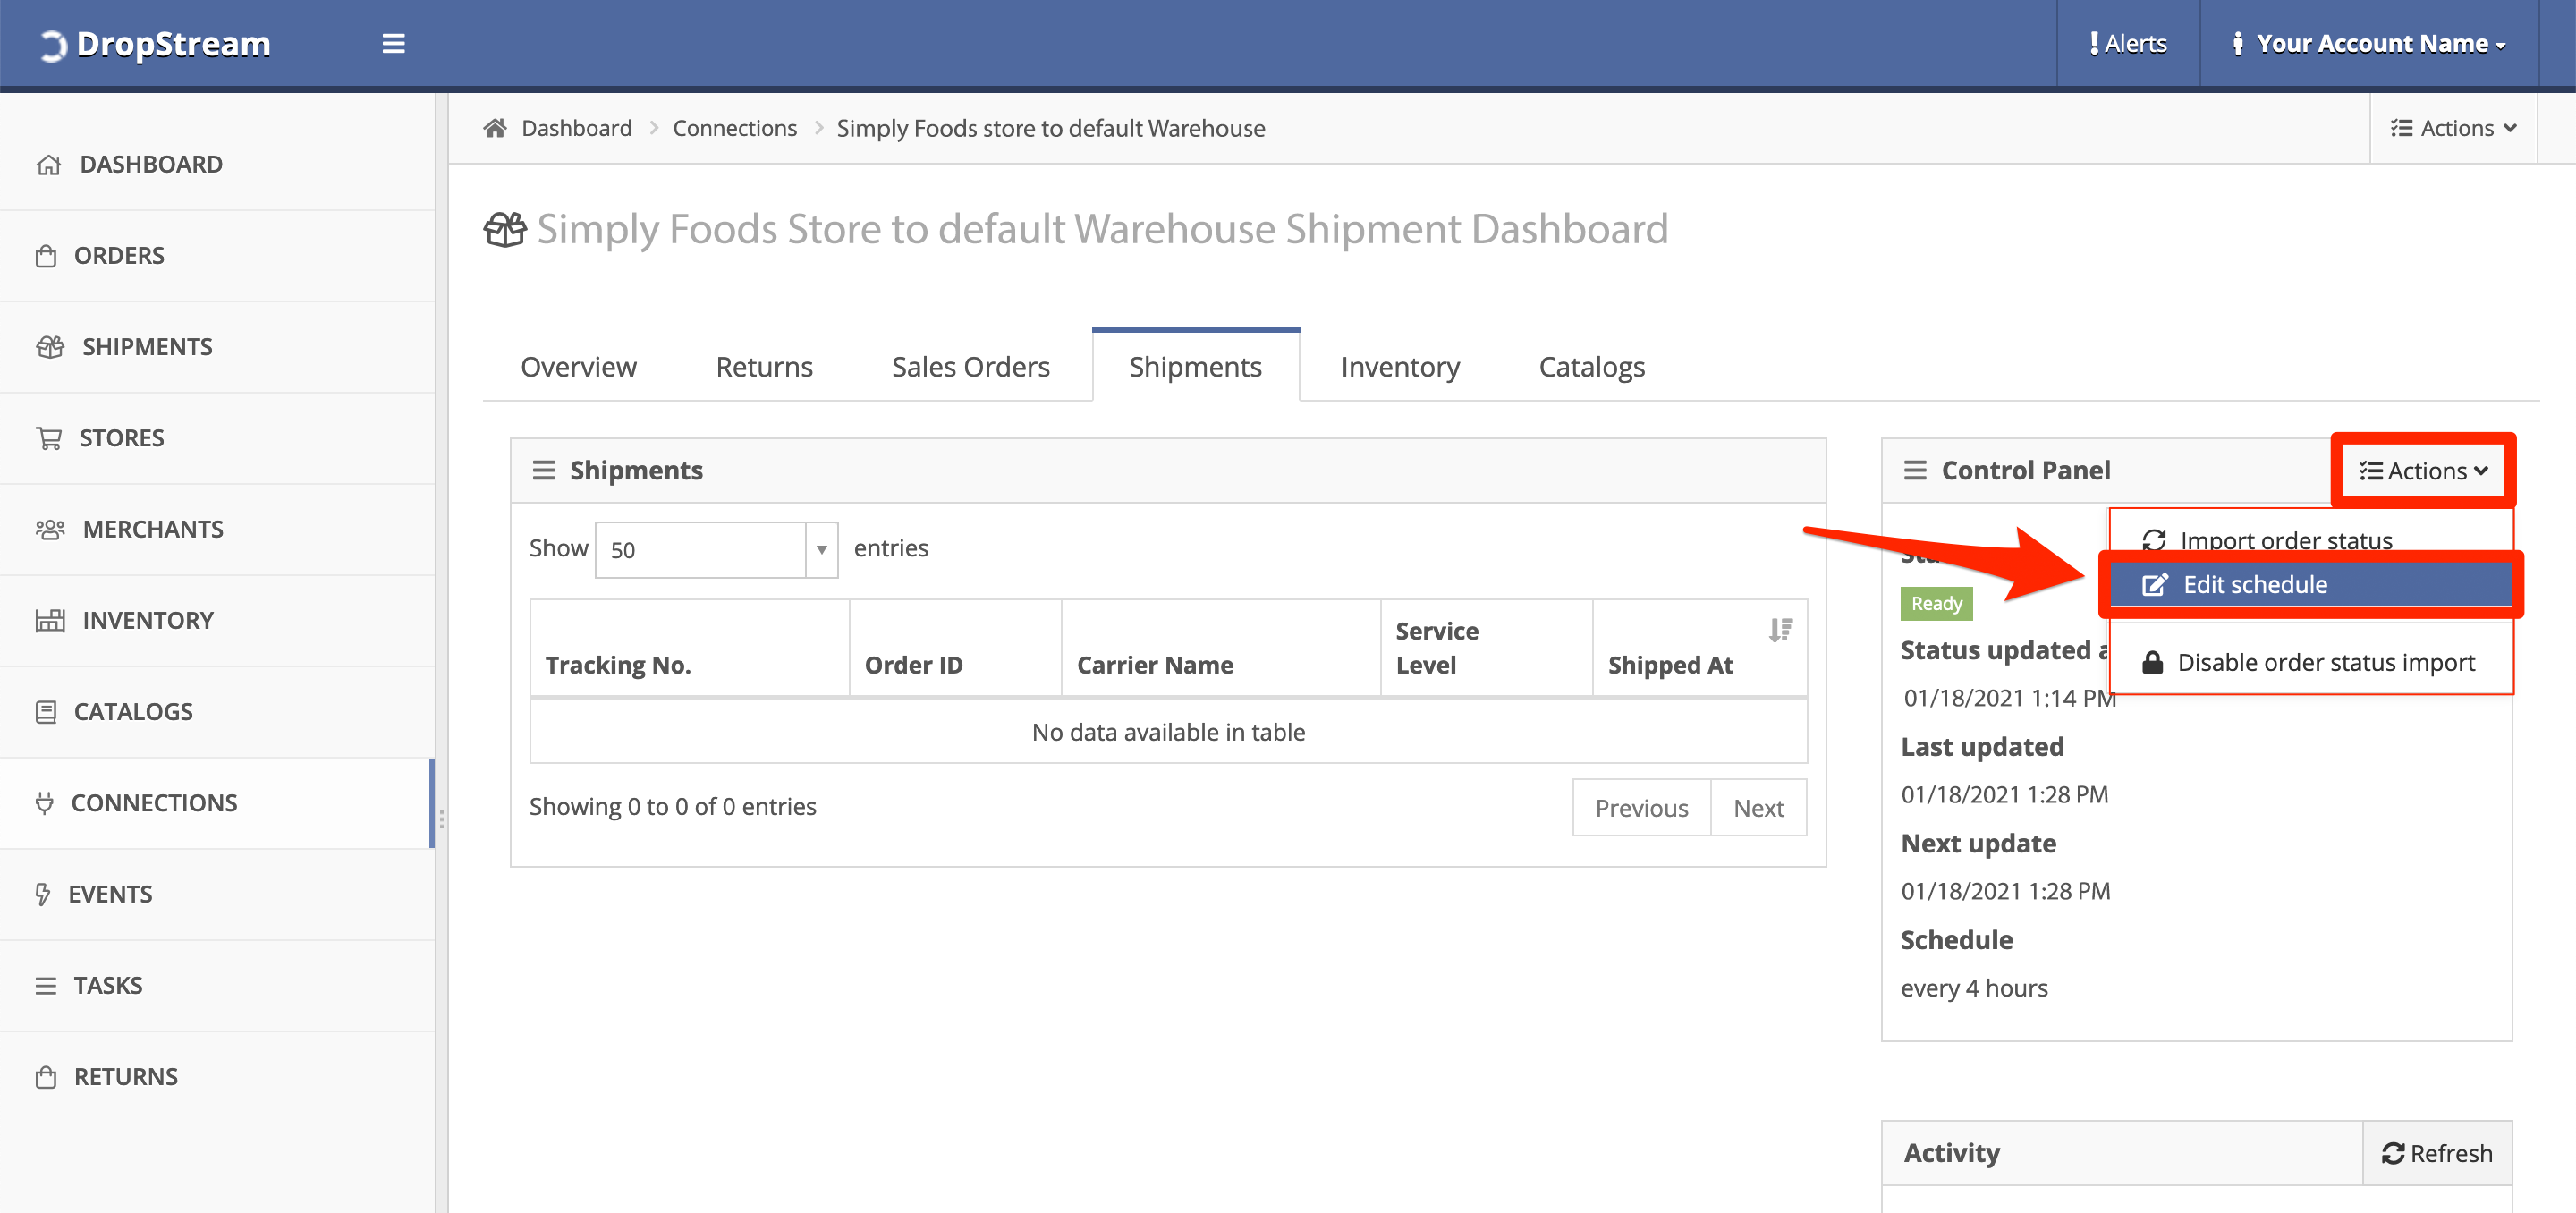2576x1213 pixels.
Task: Click the DropStream logo
Action: [155, 44]
